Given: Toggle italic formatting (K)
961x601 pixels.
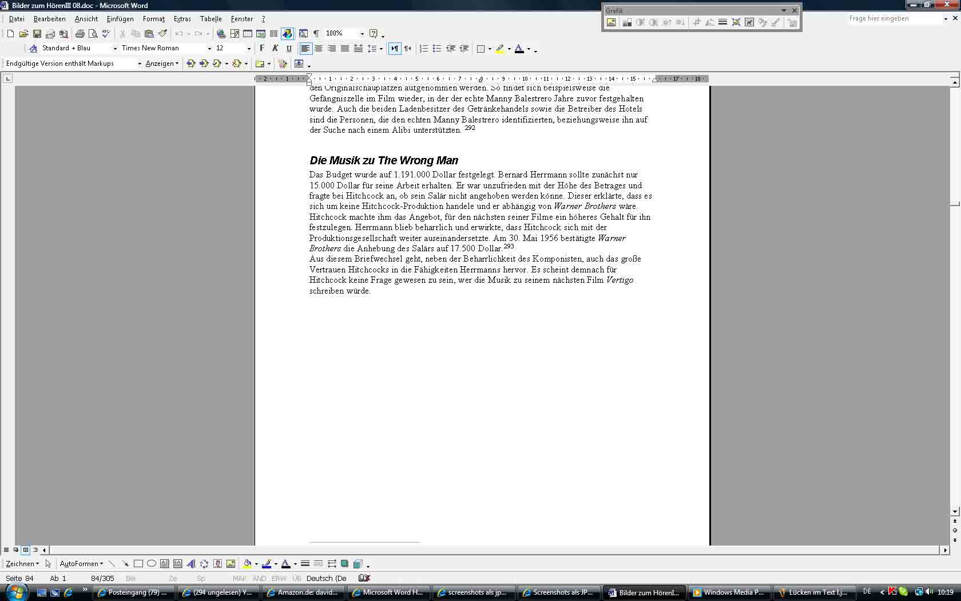Looking at the screenshot, I should 275,49.
